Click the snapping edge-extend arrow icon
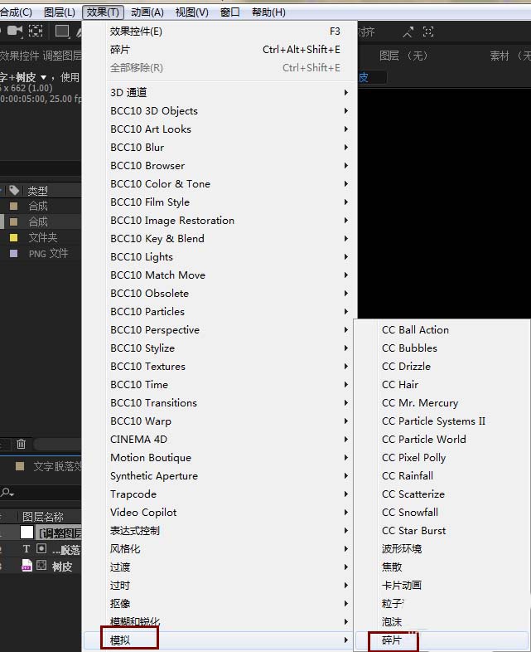Image resolution: width=531 pixels, height=652 pixels. 408,32
